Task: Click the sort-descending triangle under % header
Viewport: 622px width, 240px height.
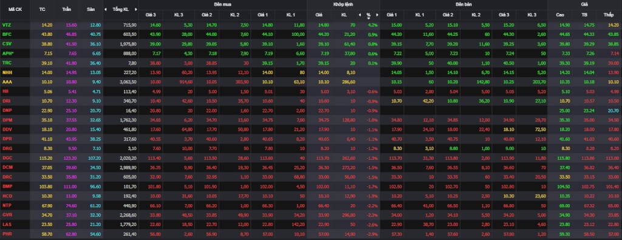Action: tap(369, 18)
